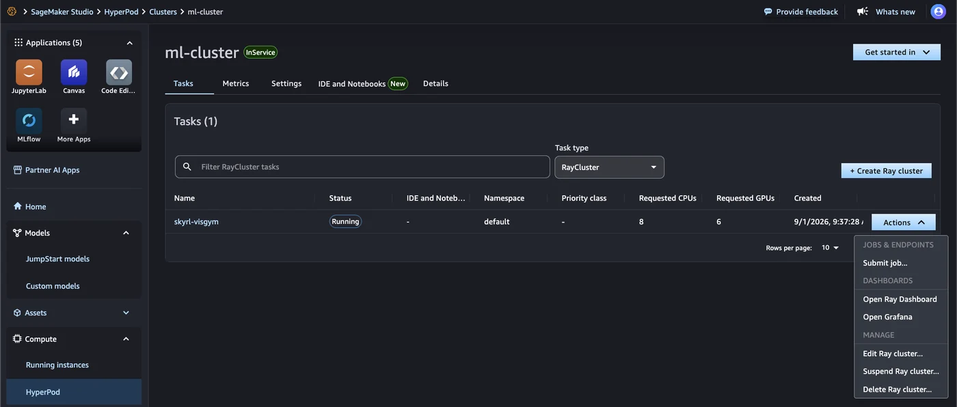This screenshot has height=407, width=957.
Task: Switch to the Metrics tab
Action: tap(236, 83)
